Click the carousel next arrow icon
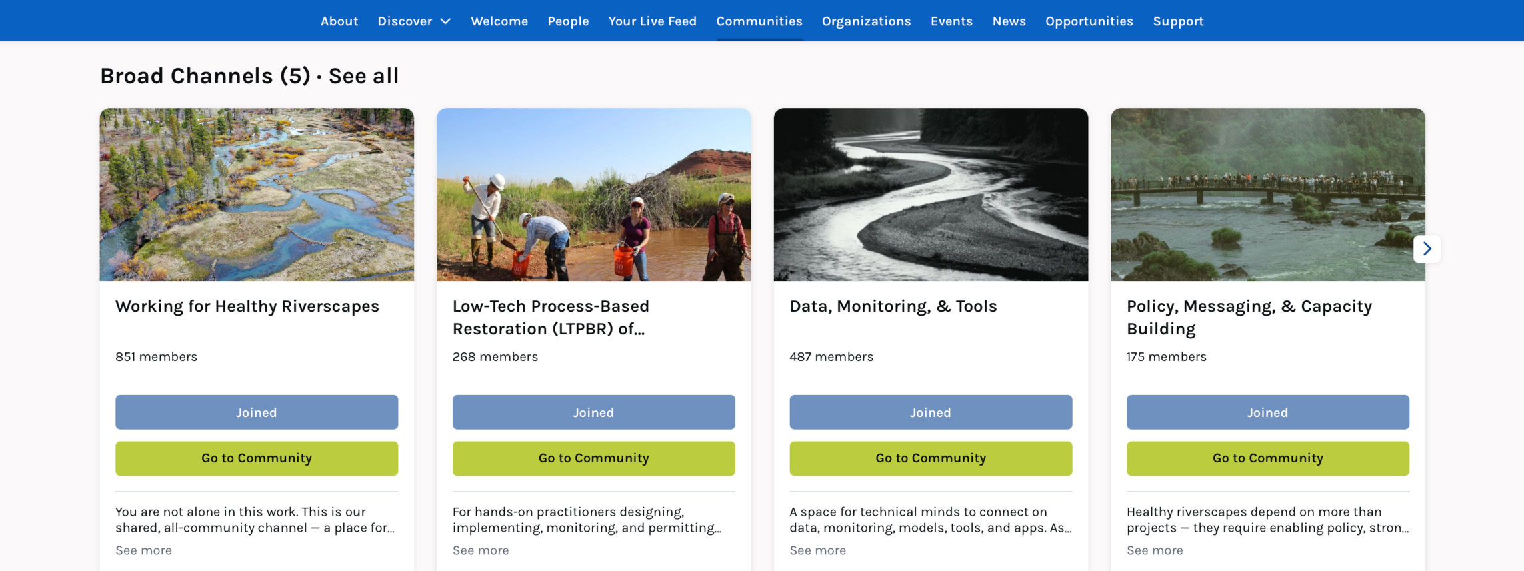The height and width of the screenshot is (571, 1524). (1427, 249)
